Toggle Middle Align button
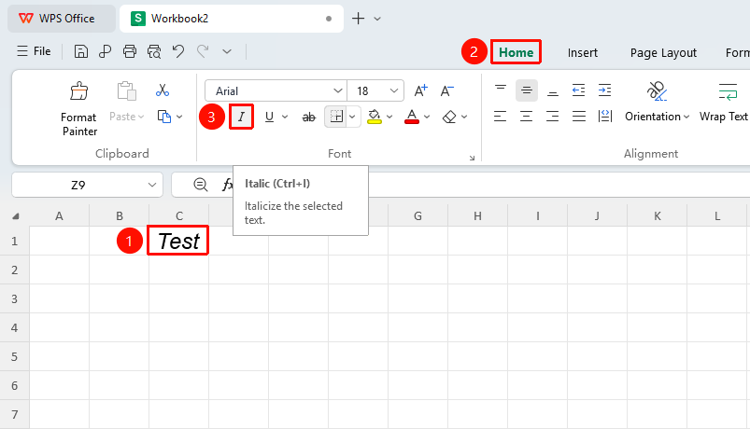Viewport: 750px width, 429px height. (527, 90)
